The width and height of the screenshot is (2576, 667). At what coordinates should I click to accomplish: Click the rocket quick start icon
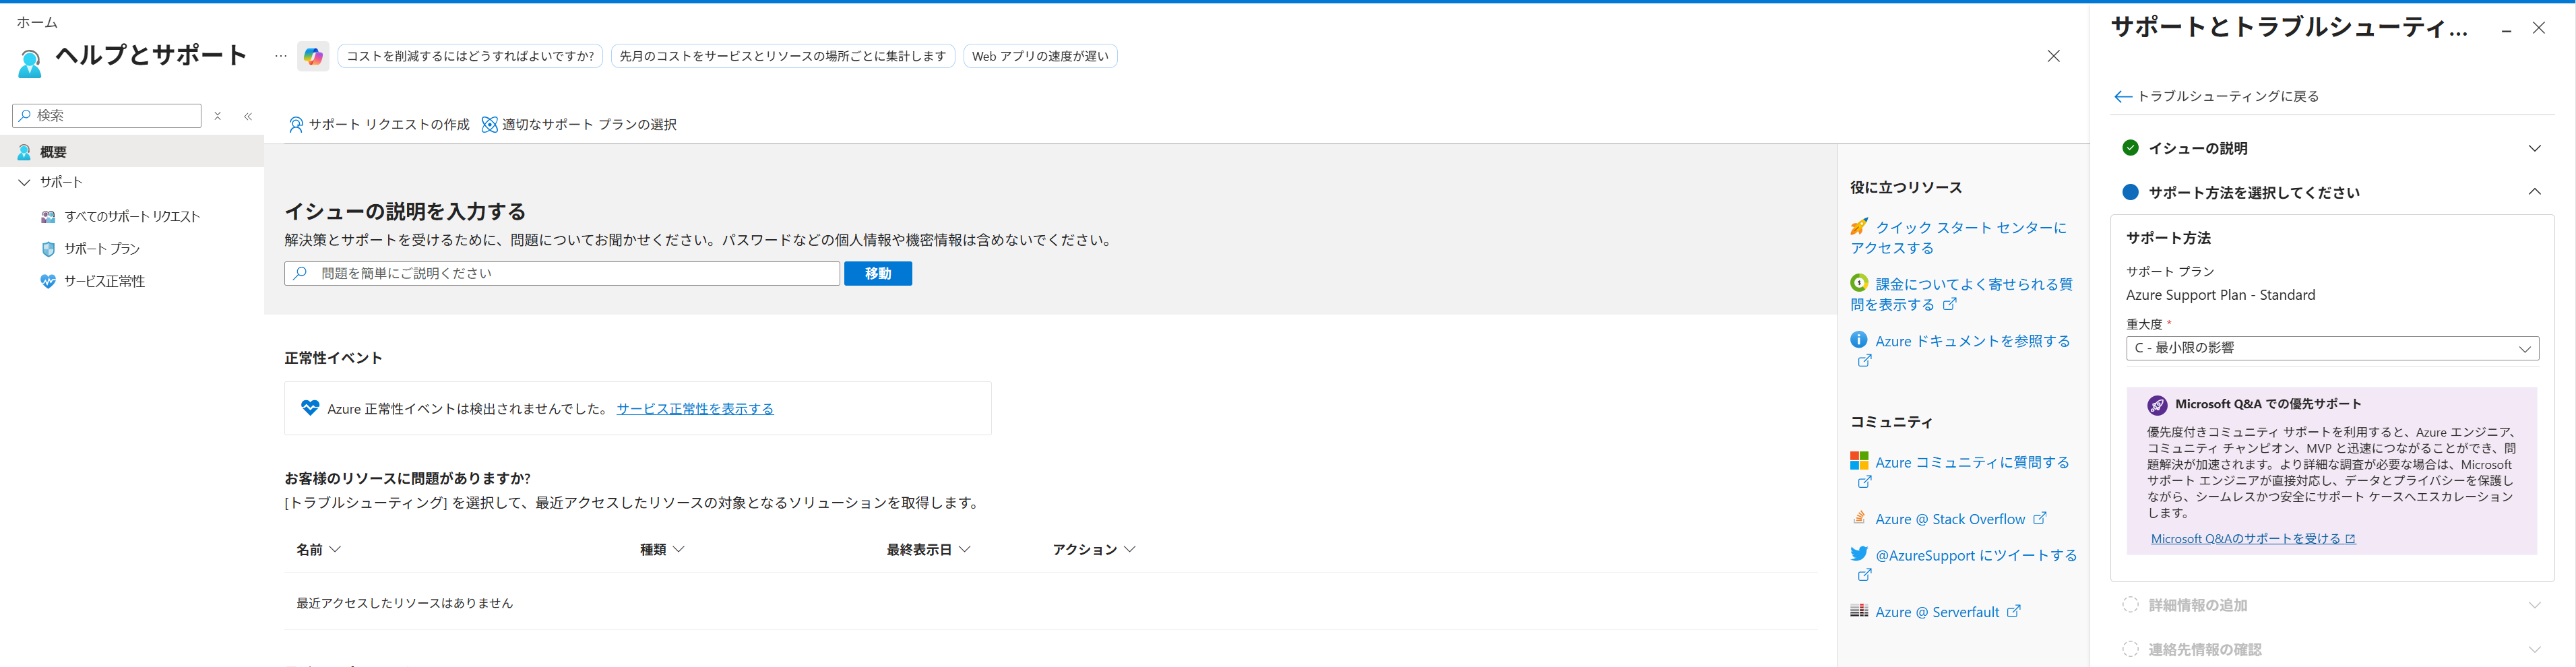(1859, 227)
